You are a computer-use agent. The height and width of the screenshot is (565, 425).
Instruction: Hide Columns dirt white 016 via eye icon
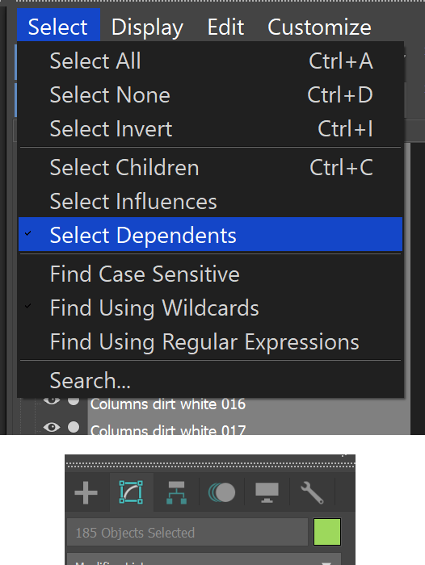[52, 400]
